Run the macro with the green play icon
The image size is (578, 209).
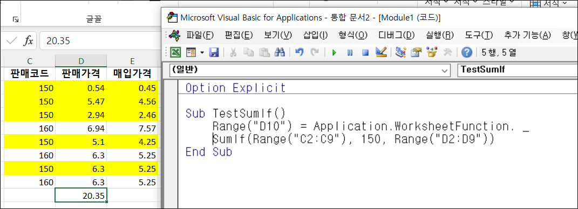[x=335, y=53]
